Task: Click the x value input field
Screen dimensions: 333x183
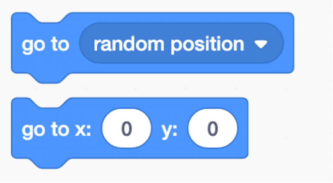Action: coord(127,129)
